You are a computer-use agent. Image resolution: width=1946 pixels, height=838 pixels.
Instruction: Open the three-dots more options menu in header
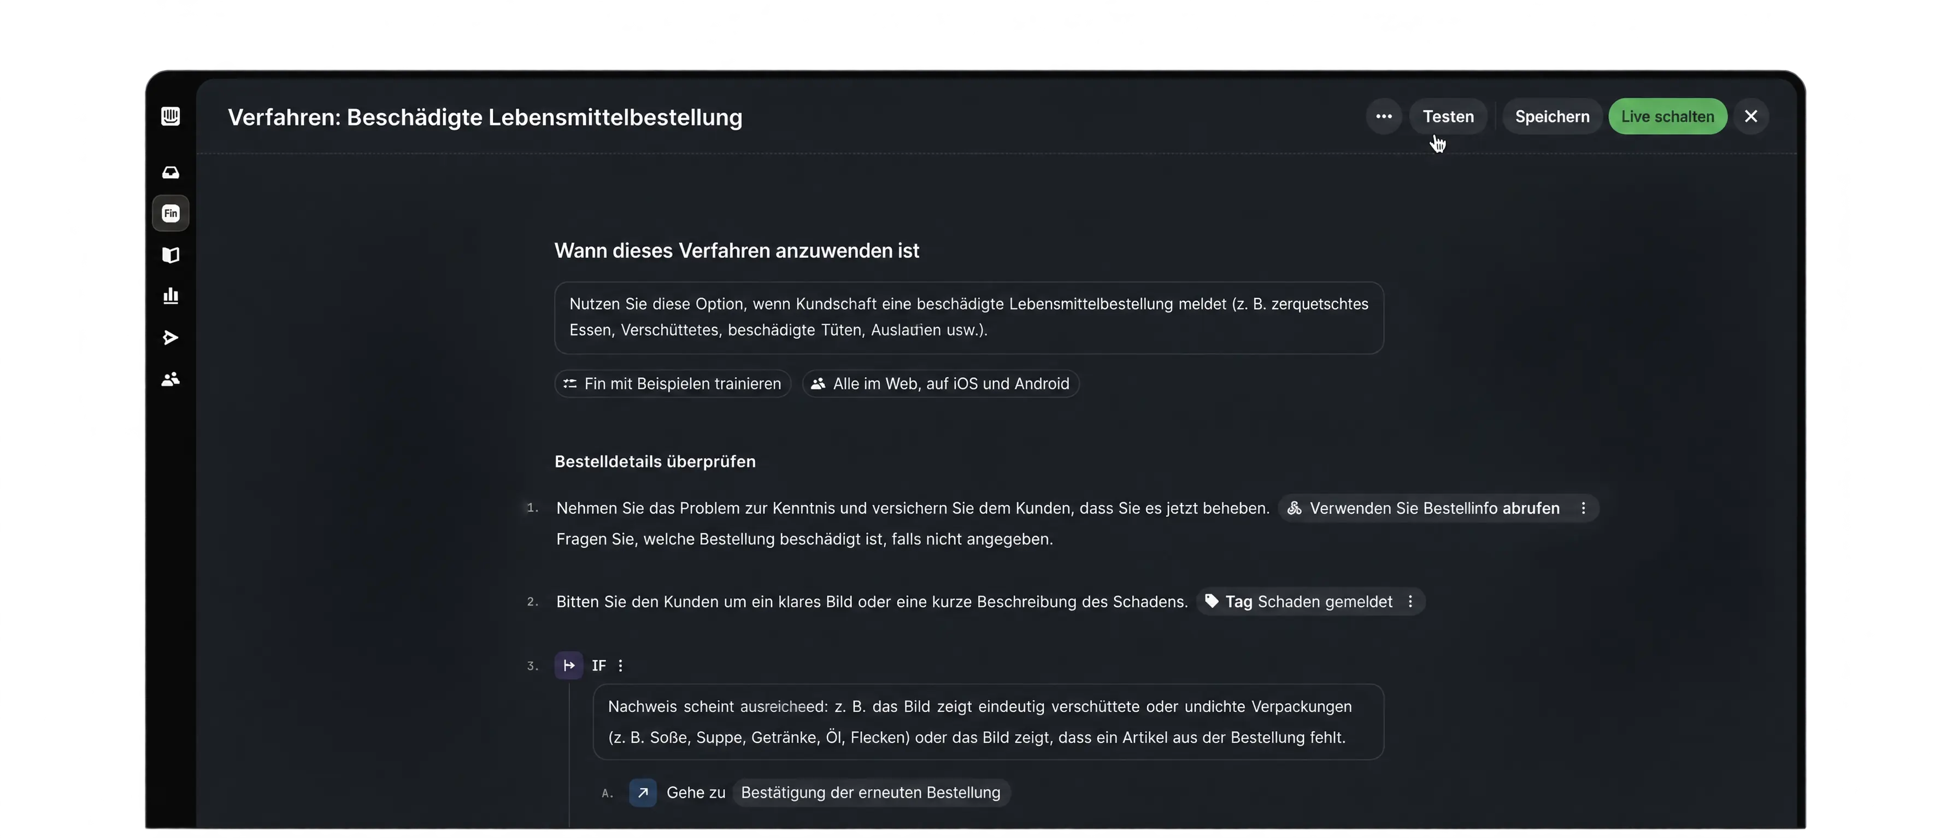1383,116
